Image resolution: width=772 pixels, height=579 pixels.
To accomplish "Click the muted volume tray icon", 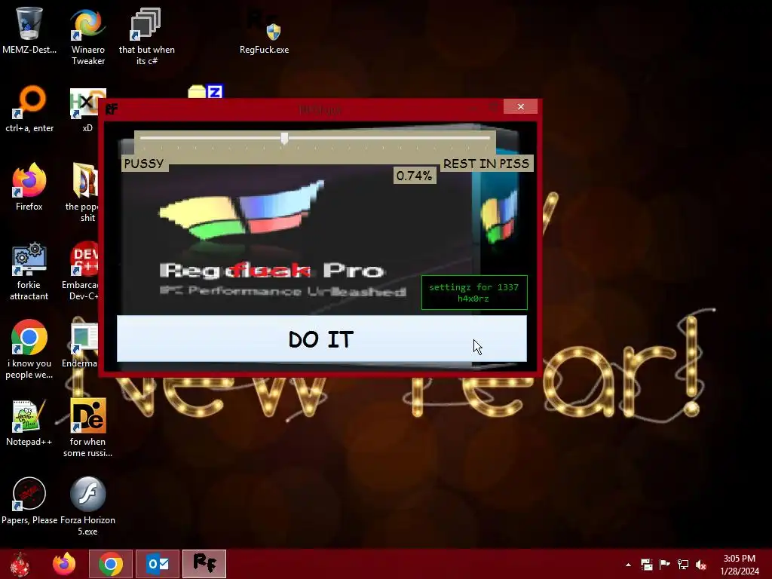I will point(701,564).
